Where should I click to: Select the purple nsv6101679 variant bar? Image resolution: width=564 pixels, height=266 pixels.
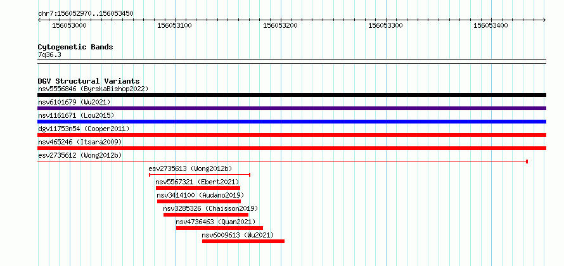click(292, 108)
